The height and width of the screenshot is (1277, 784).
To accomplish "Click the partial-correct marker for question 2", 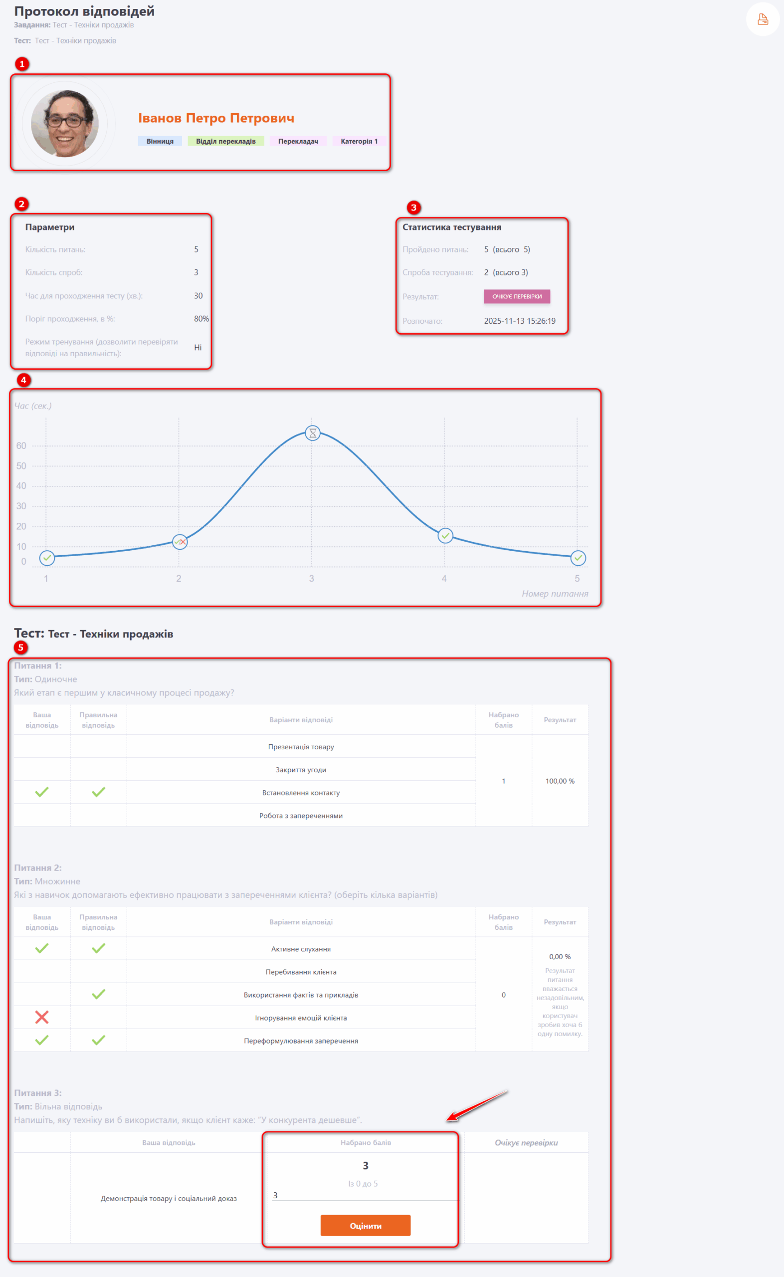I will (180, 542).
